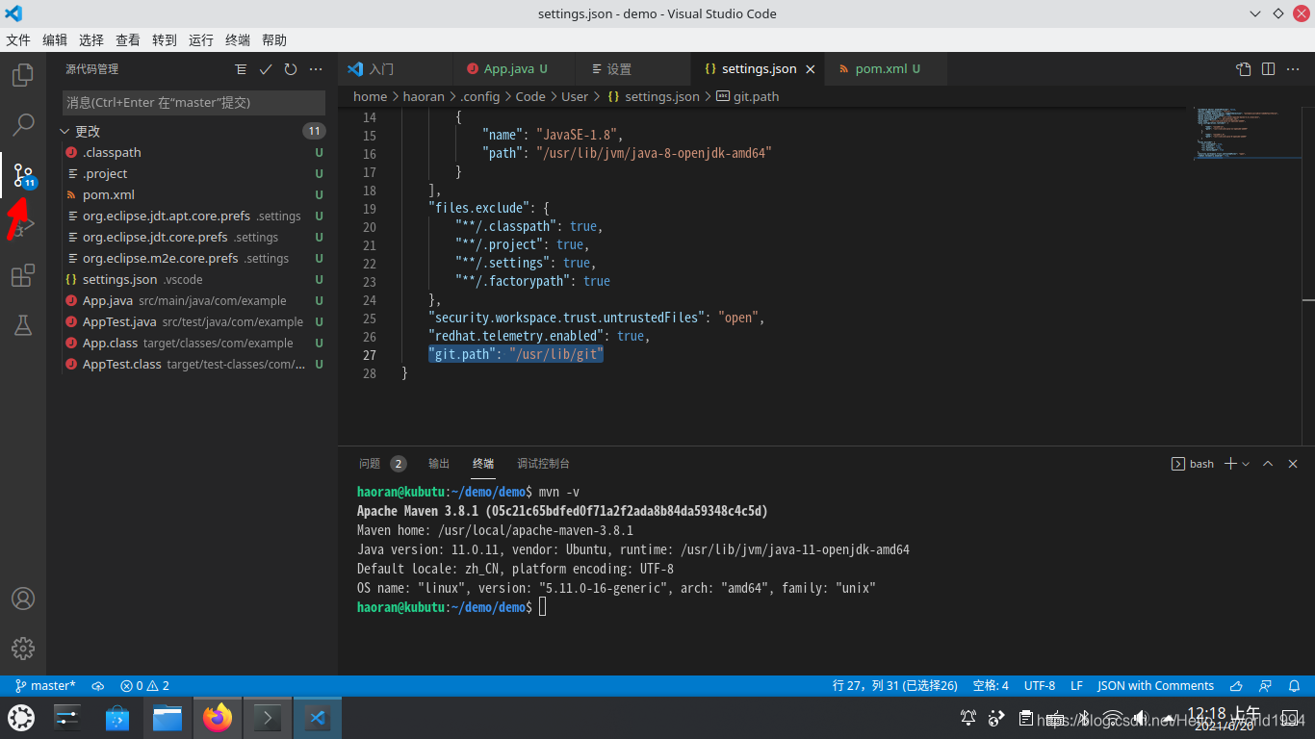Open editor more actions ellipsis
Viewport: 1315px width, 739px height.
(1294, 69)
